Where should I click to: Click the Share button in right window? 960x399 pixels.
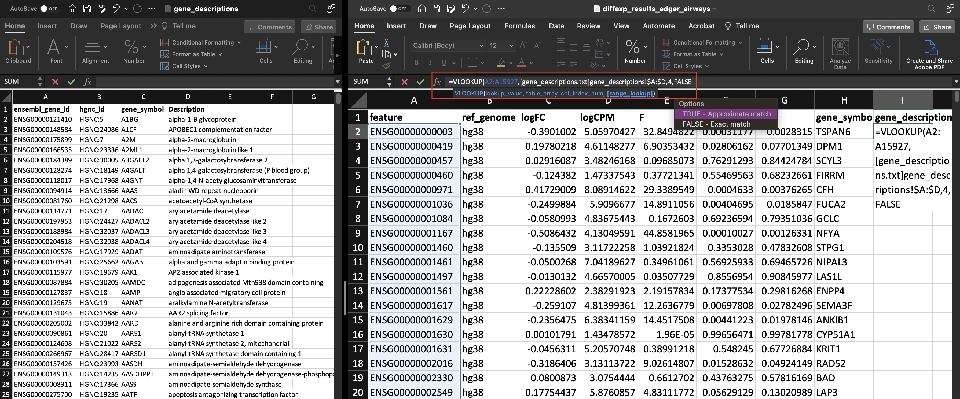[x=937, y=27]
